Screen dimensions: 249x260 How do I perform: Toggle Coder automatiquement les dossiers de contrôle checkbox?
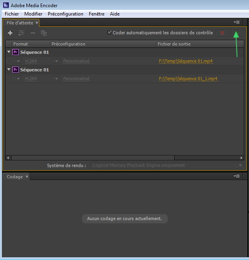pyautogui.click(x=109, y=33)
